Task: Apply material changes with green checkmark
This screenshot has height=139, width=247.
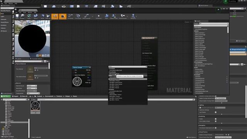Action: click(29, 16)
